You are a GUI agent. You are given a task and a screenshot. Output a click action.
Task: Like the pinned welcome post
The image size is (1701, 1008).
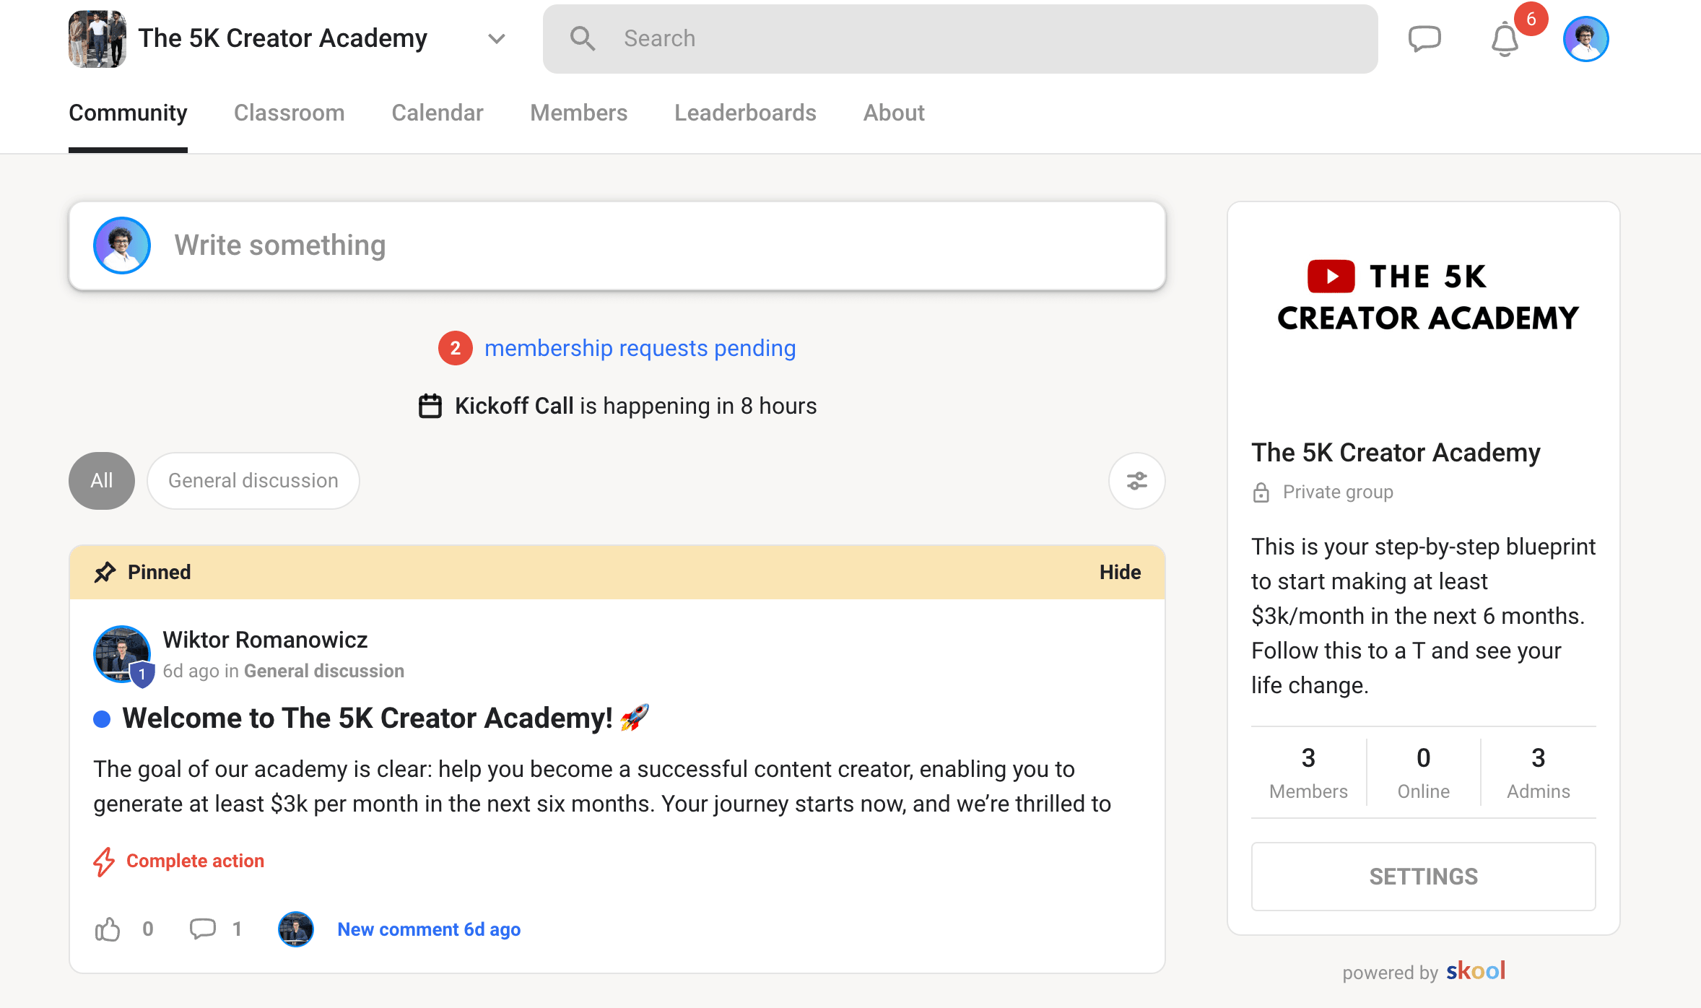(108, 929)
